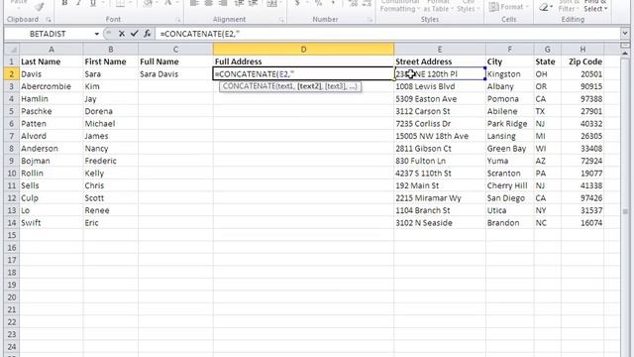The image size is (634, 357).
Task: Expand the formula bar
Action: 625,34
